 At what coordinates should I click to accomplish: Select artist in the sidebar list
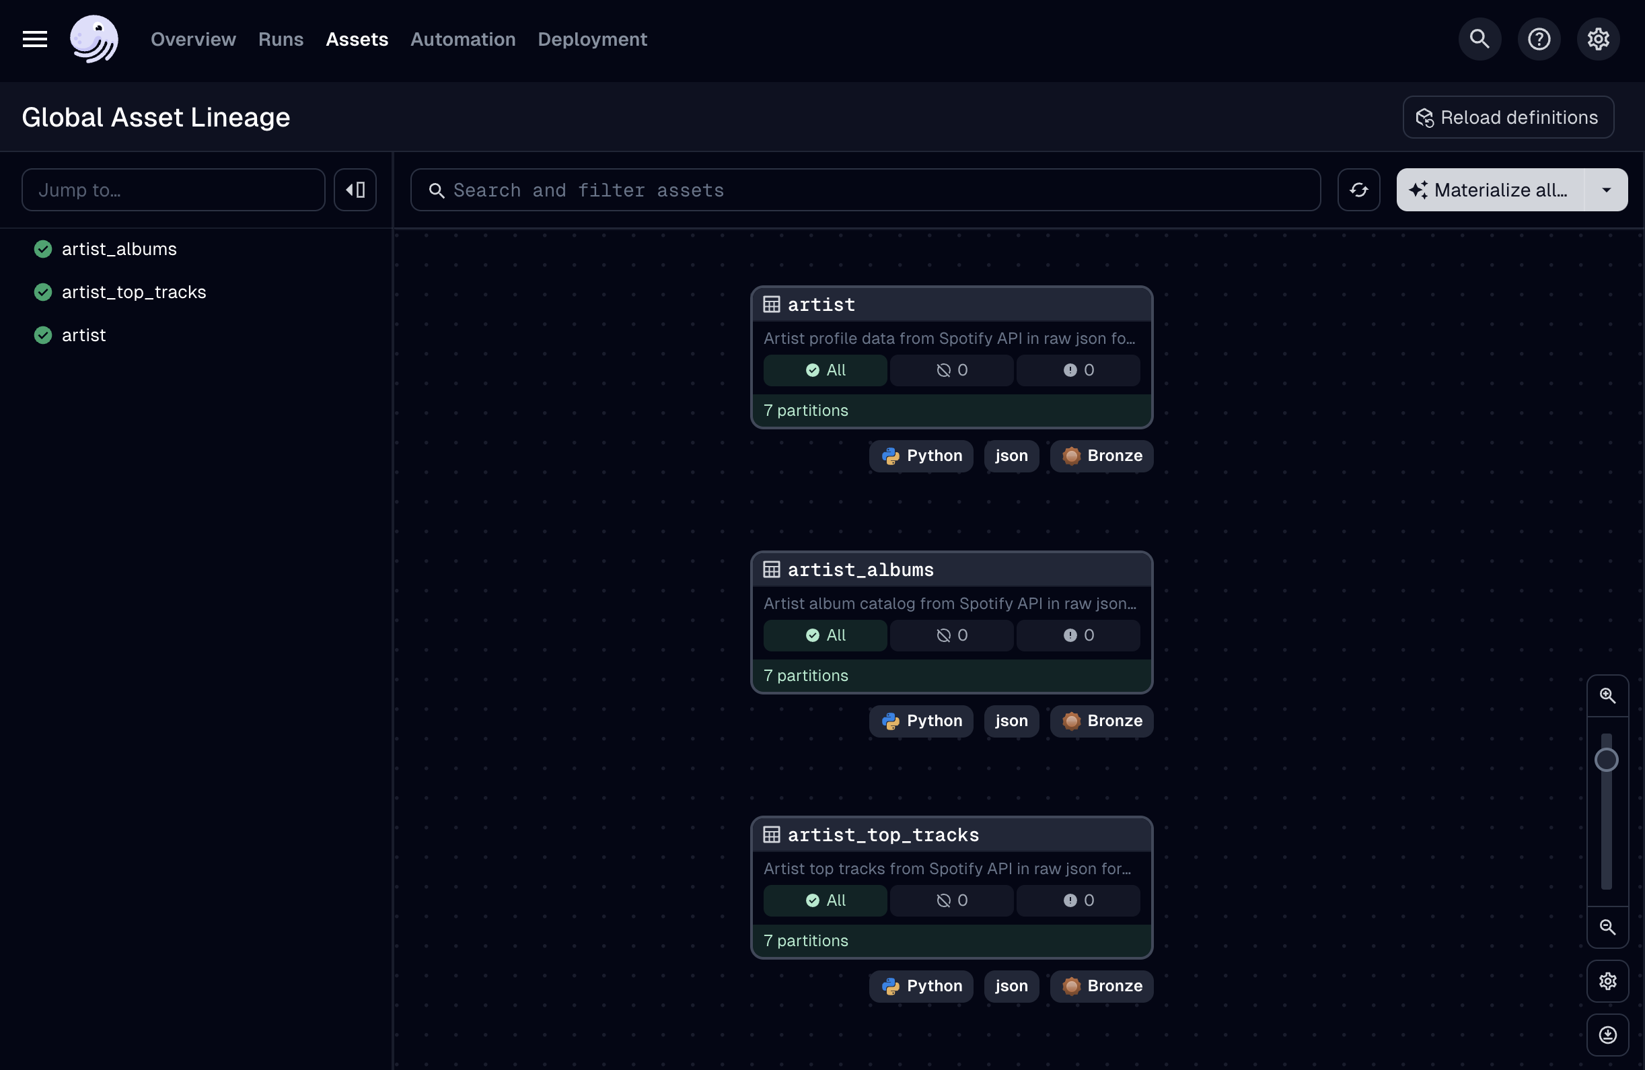[83, 335]
